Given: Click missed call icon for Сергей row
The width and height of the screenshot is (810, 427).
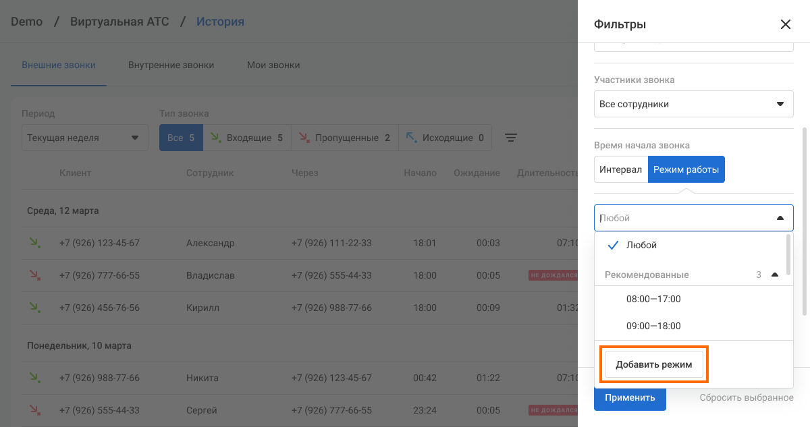Looking at the screenshot, I should (x=34, y=410).
